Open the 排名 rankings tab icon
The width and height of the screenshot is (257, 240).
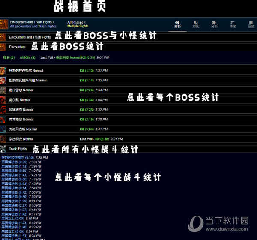pyautogui.click(x=233, y=24)
